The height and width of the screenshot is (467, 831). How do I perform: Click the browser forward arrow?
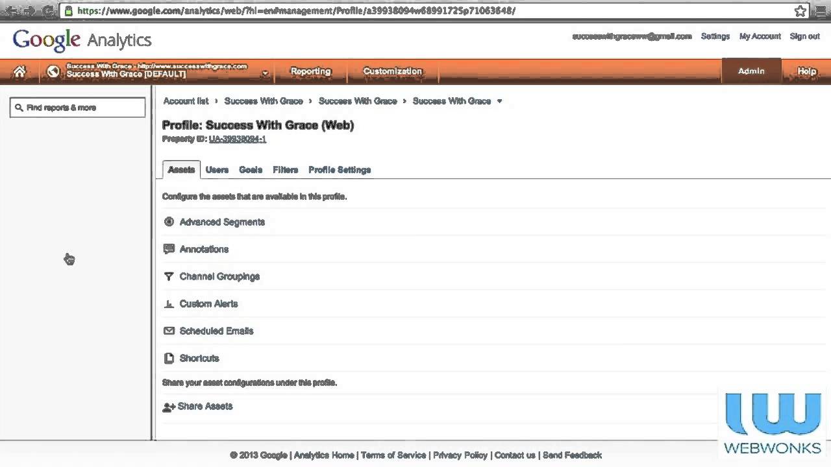(x=29, y=11)
